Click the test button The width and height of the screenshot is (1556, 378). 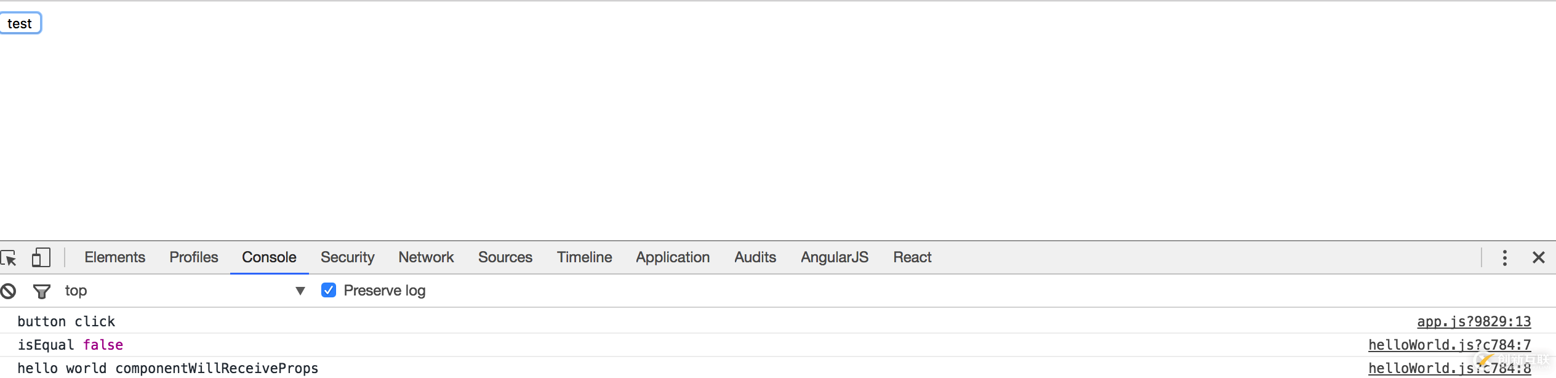(20, 23)
